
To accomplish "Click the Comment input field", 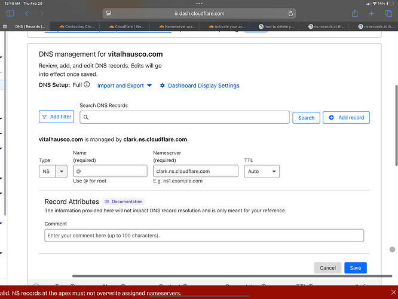I will pyautogui.click(x=204, y=236).
